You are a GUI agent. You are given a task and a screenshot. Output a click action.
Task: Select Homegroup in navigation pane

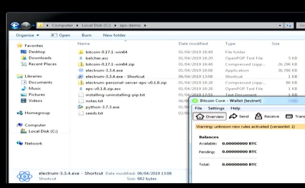point(37,113)
